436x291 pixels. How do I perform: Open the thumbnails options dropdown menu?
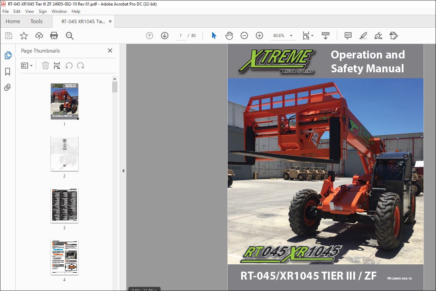pyautogui.click(x=27, y=65)
